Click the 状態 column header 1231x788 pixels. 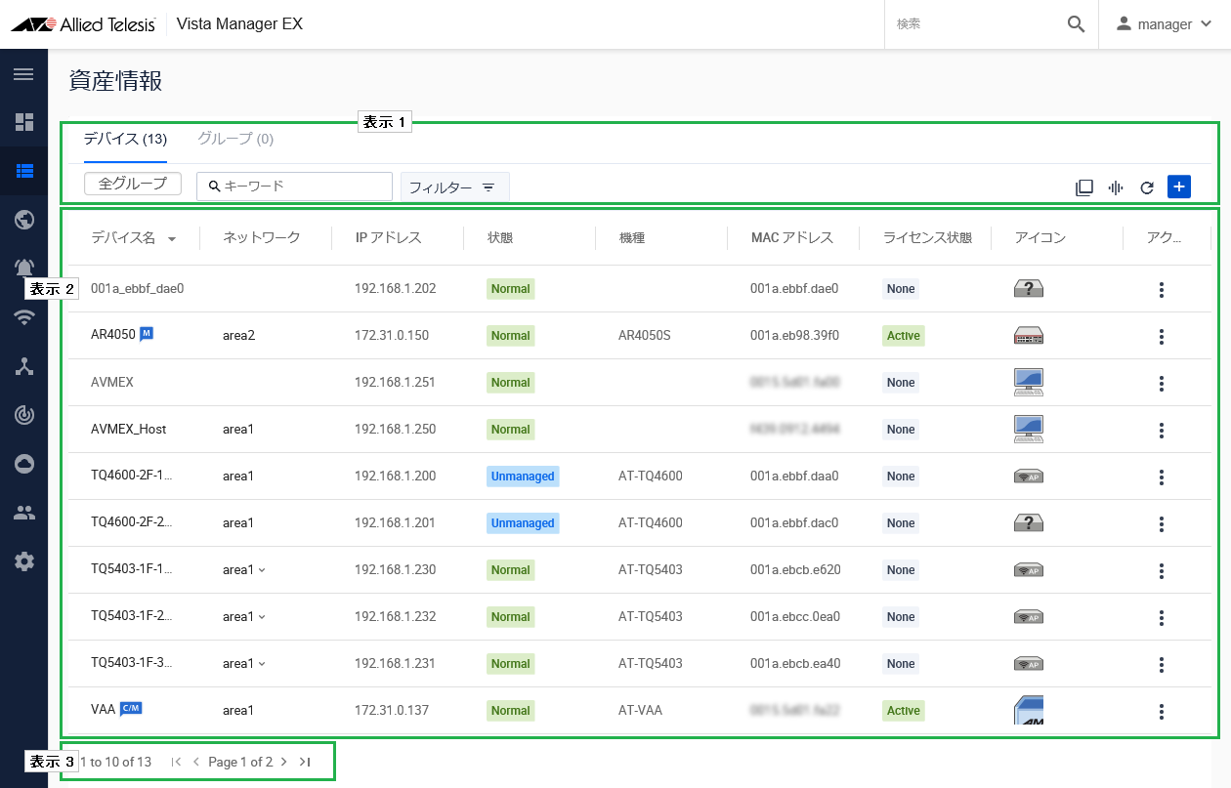click(500, 238)
